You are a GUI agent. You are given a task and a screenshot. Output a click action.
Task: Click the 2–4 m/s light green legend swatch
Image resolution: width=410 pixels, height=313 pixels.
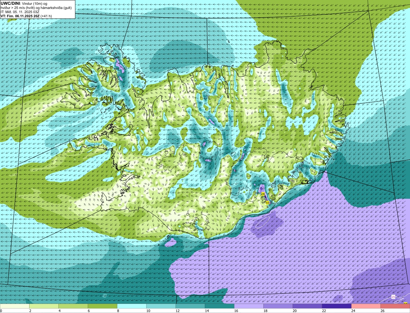44,306
